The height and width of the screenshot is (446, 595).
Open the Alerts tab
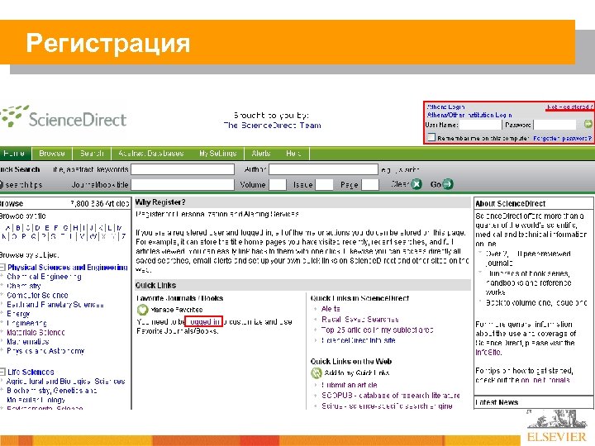tap(261, 154)
